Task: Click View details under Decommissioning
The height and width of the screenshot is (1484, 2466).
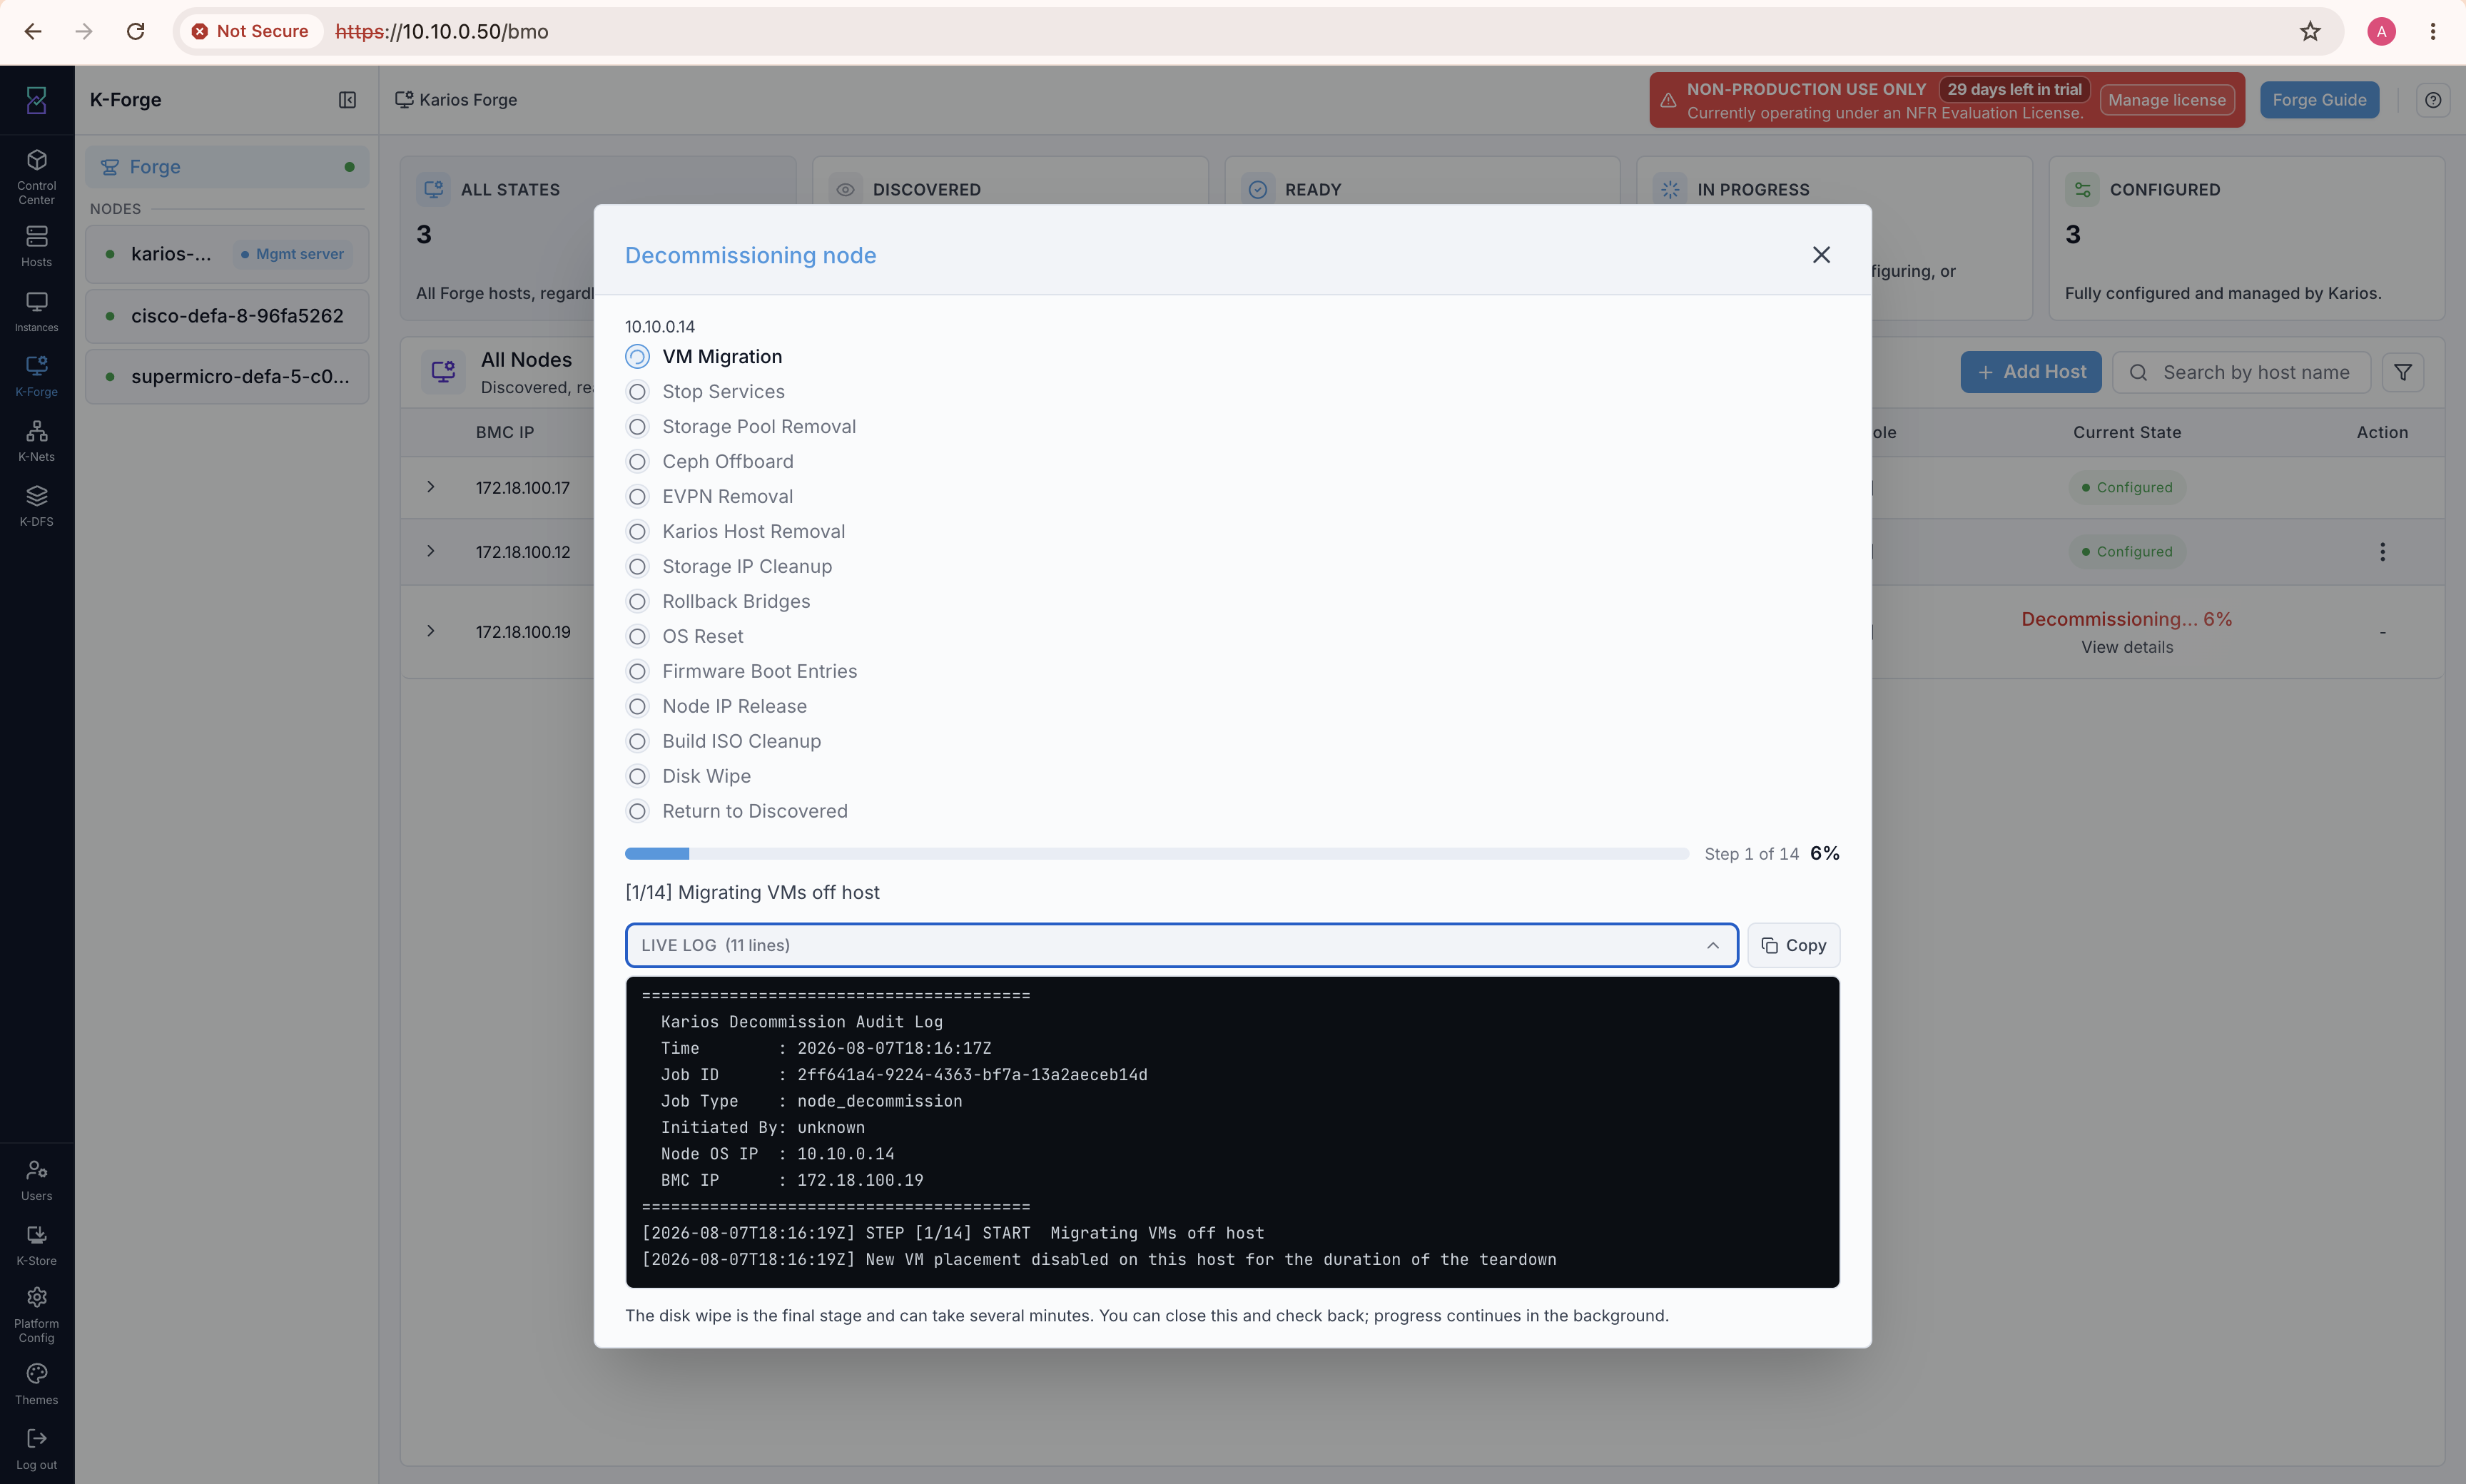Action: 2127,647
